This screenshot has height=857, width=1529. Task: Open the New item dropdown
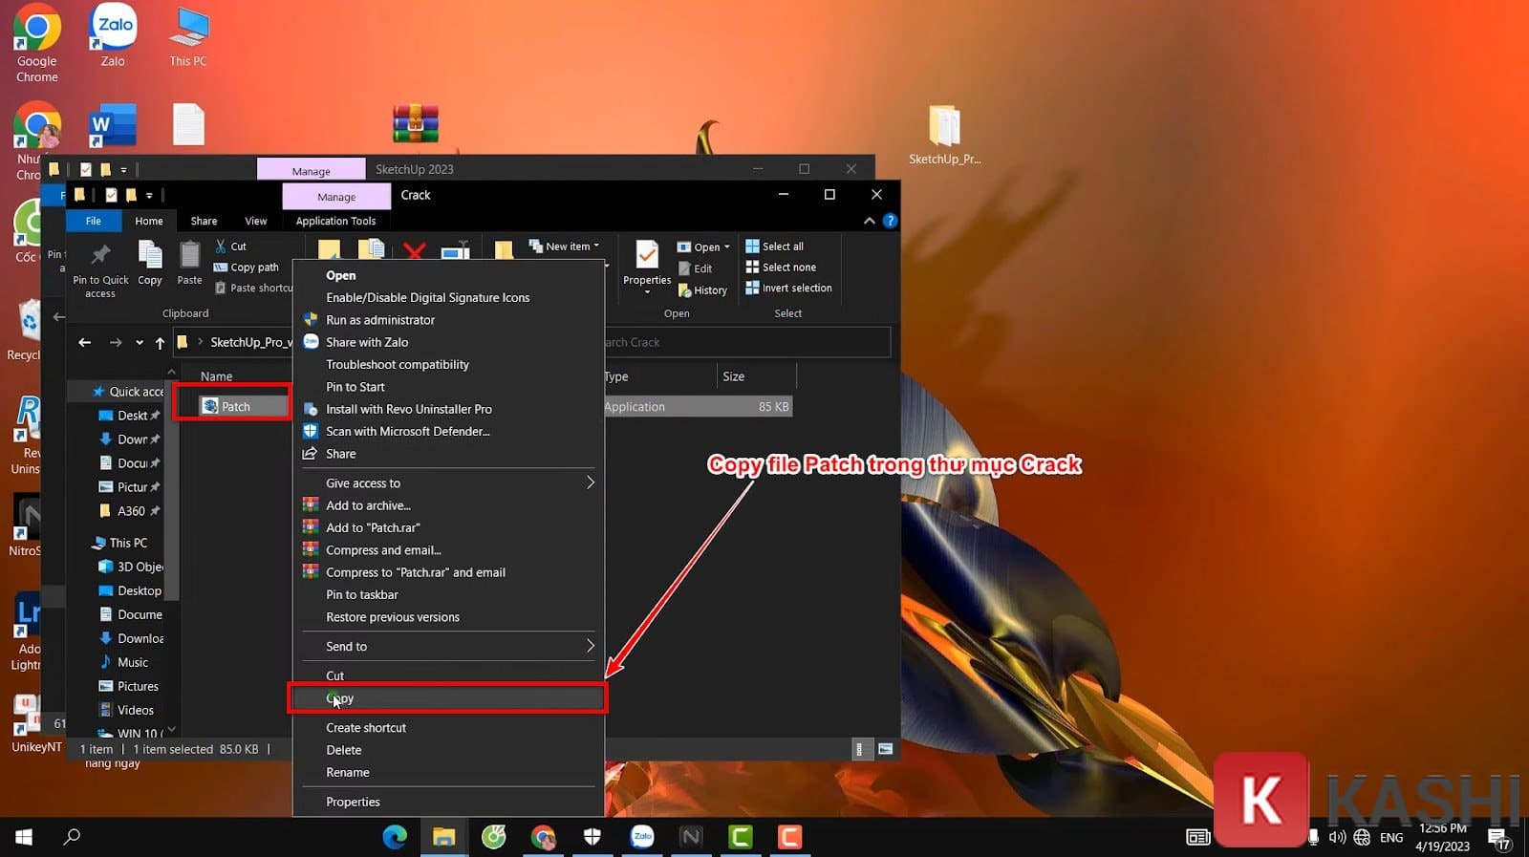pos(565,246)
